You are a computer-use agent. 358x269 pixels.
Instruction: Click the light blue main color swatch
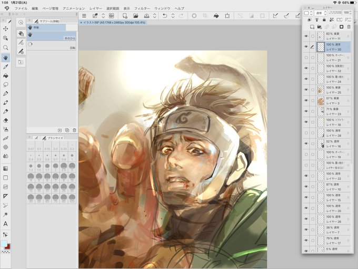point(4,244)
